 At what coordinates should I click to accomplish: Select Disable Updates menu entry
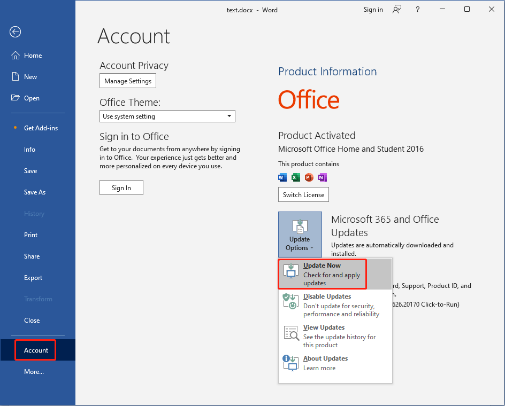coord(335,305)
